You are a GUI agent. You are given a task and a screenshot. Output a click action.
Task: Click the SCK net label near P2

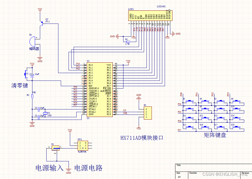coord(125,113)
